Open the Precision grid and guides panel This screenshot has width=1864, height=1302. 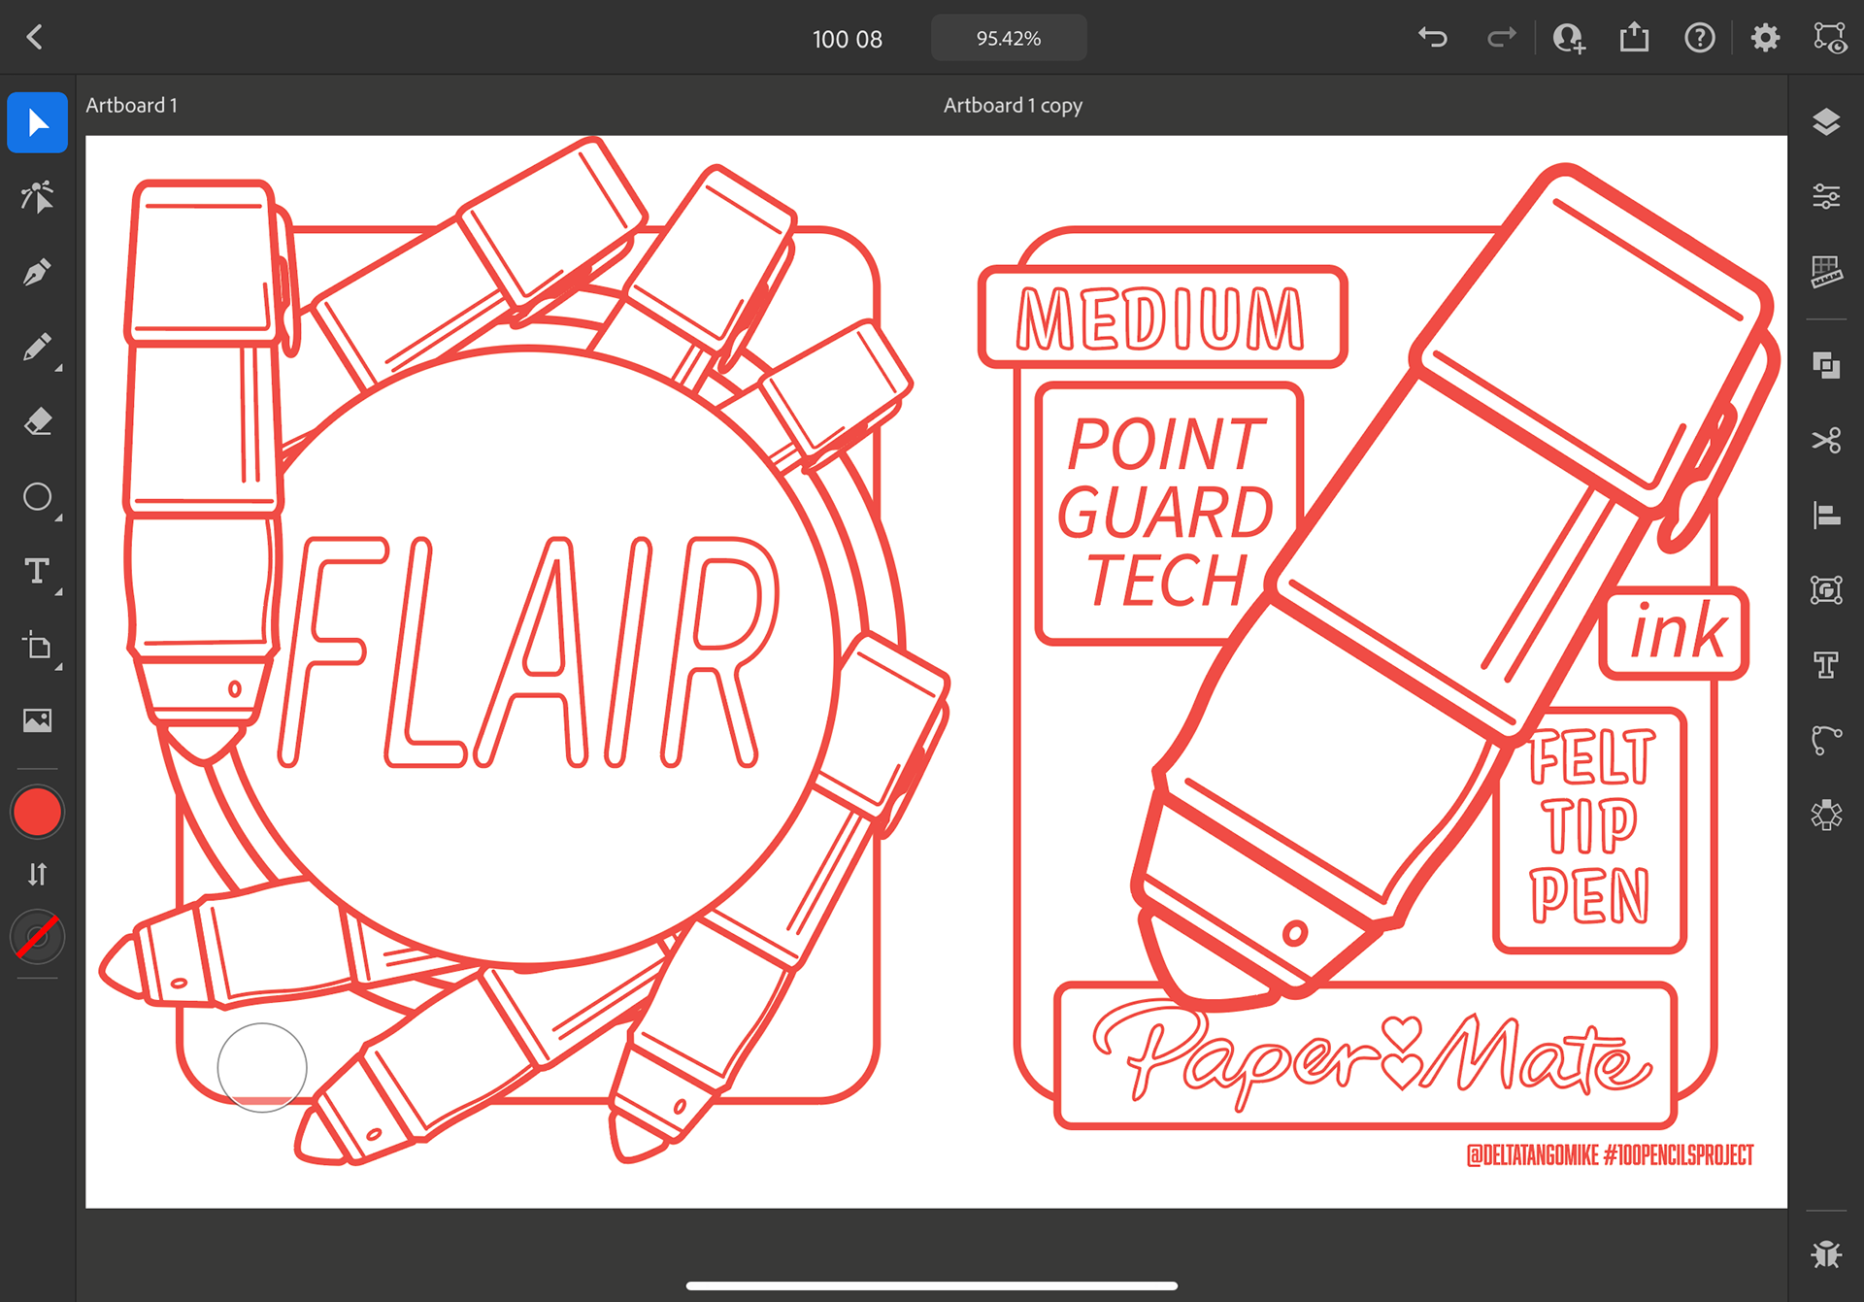pyautogui.click(x=1826, y=272)
